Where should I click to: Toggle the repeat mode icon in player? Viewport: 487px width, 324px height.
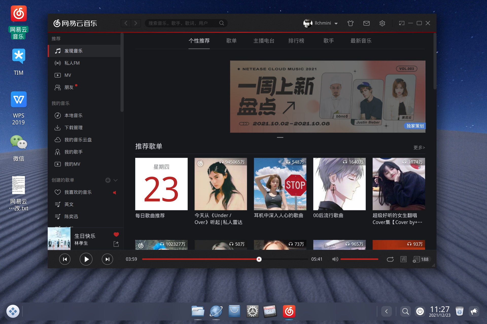[390, 259]
